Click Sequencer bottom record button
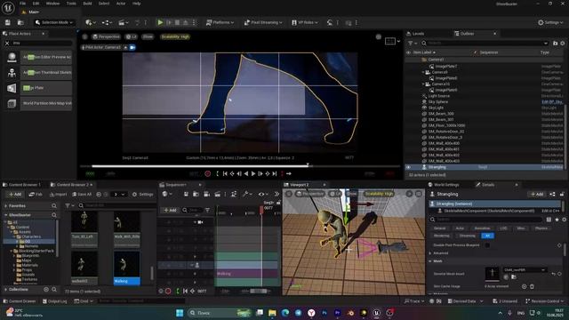Viewport: 569px width, 320px height. click(168, 291)
